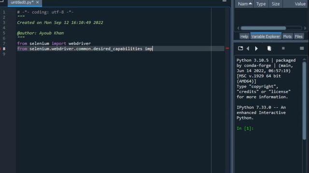Open the editor pane options menu icon
The width and height of the screenshot is (309, 173).
[x=225, y=1]
